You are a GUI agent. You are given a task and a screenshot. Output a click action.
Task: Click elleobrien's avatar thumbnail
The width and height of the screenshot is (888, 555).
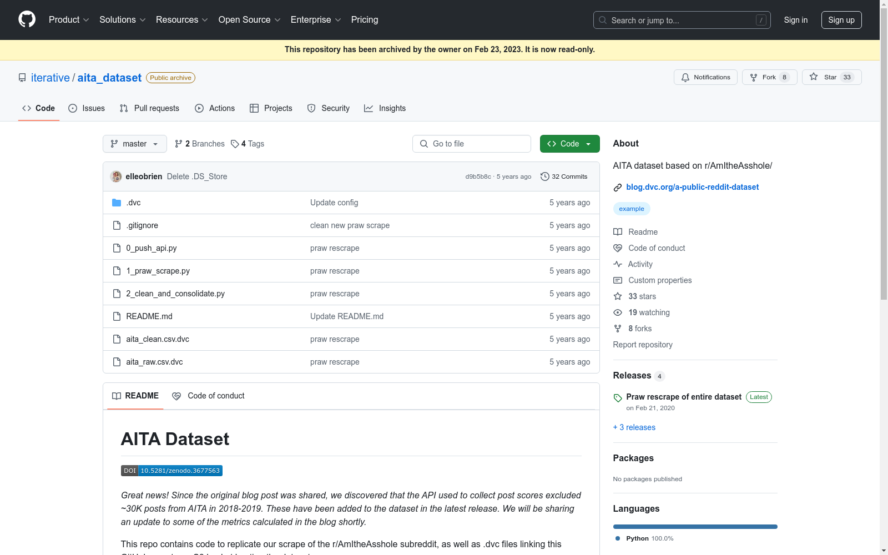click(x=116, y=176)
